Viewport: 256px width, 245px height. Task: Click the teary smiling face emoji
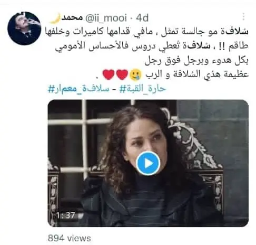coord(135,74)
